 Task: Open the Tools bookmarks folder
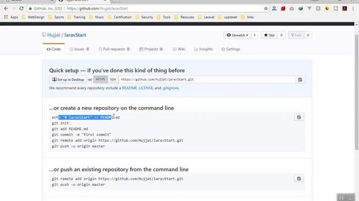point(164,17)
